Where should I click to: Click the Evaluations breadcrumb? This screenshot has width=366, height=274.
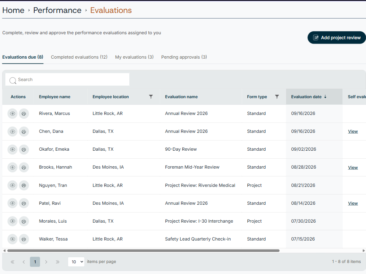111,10
